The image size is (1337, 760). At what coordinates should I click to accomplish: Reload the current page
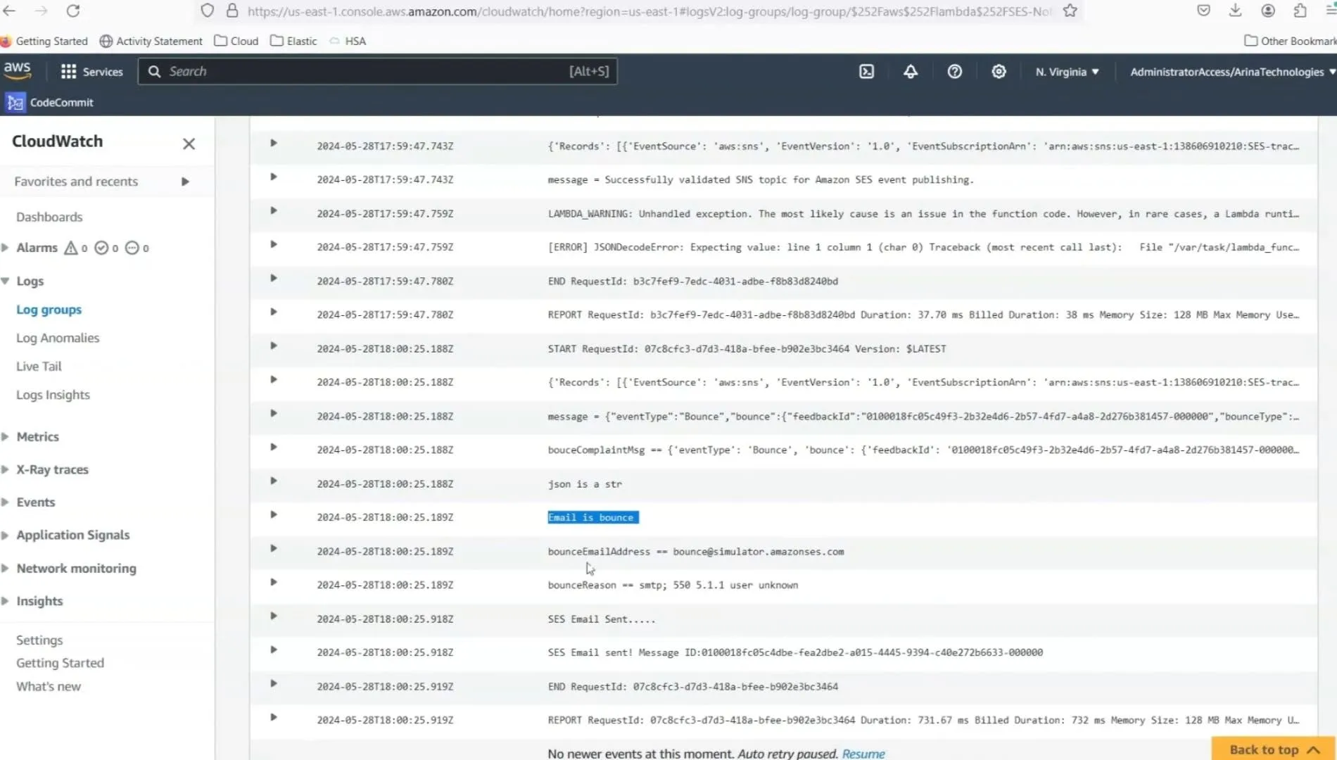[x=73, y=11]
